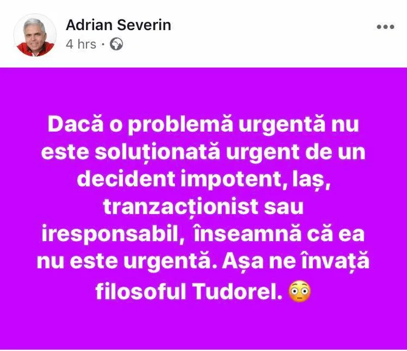Viewport: 407px width, 351px height.
Task: Click the flushed face emoji
Action: (300, 291)
